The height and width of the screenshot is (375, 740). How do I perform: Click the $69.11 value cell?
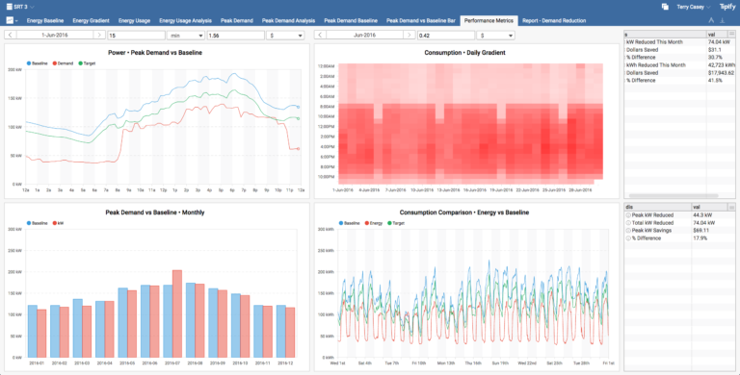tap(714, 231)
